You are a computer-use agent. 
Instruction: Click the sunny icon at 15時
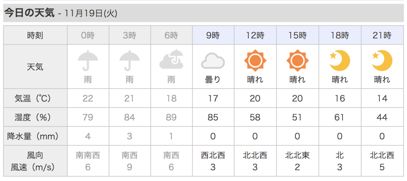[x=297, y=61]
